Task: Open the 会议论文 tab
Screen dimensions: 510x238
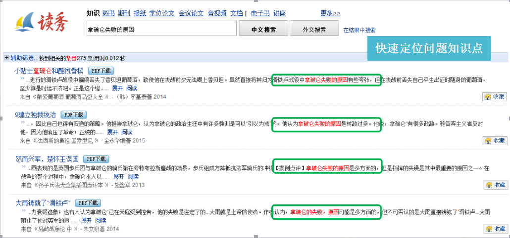Action: click(191, 13)
